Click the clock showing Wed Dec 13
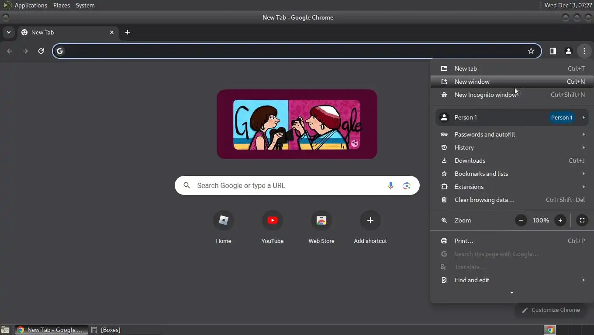Image resolution: width=594 pixels, height=335 pixels. (x=568, y=5)
